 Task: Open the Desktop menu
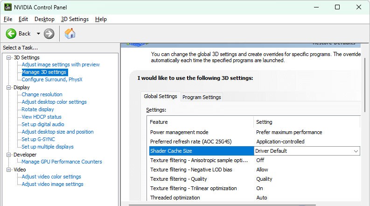click(x=44, y=19)
